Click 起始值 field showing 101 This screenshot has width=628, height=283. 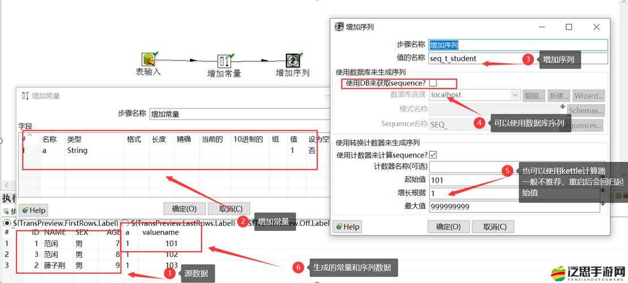coord(514,180)
